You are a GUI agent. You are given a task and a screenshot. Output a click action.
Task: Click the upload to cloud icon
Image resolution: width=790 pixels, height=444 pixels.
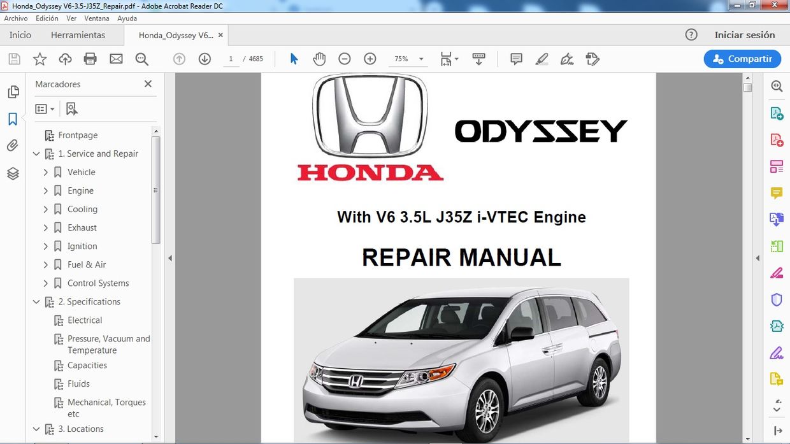[65, 59]
